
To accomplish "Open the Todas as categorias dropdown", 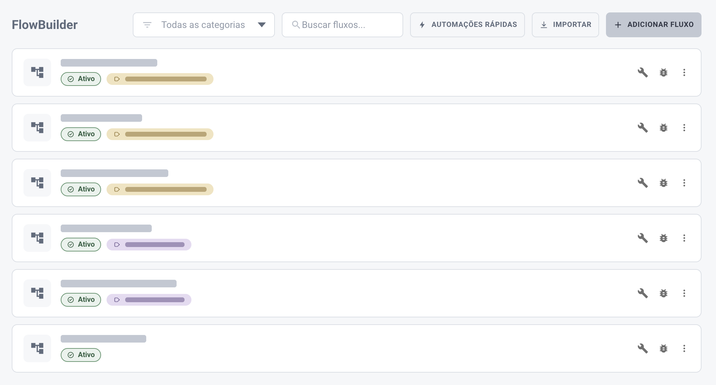I will point(204,25).
